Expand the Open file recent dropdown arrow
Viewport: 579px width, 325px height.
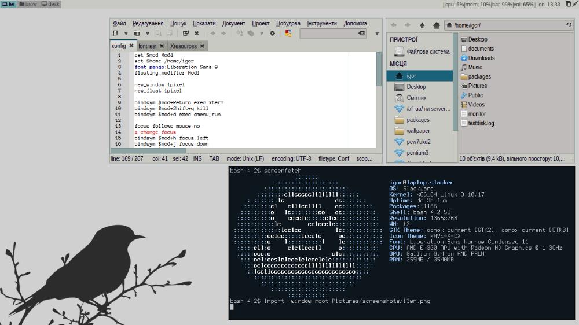(x=147, y=34)
